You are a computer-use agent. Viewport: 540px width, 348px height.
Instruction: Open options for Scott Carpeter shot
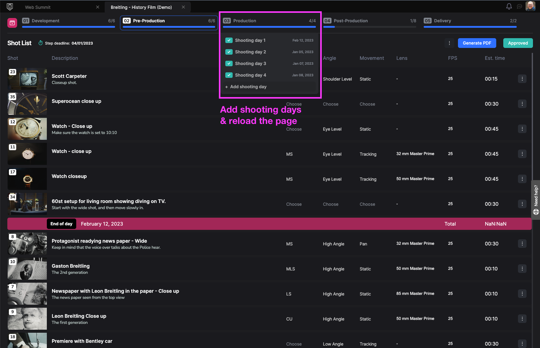[x=522, y=79]
